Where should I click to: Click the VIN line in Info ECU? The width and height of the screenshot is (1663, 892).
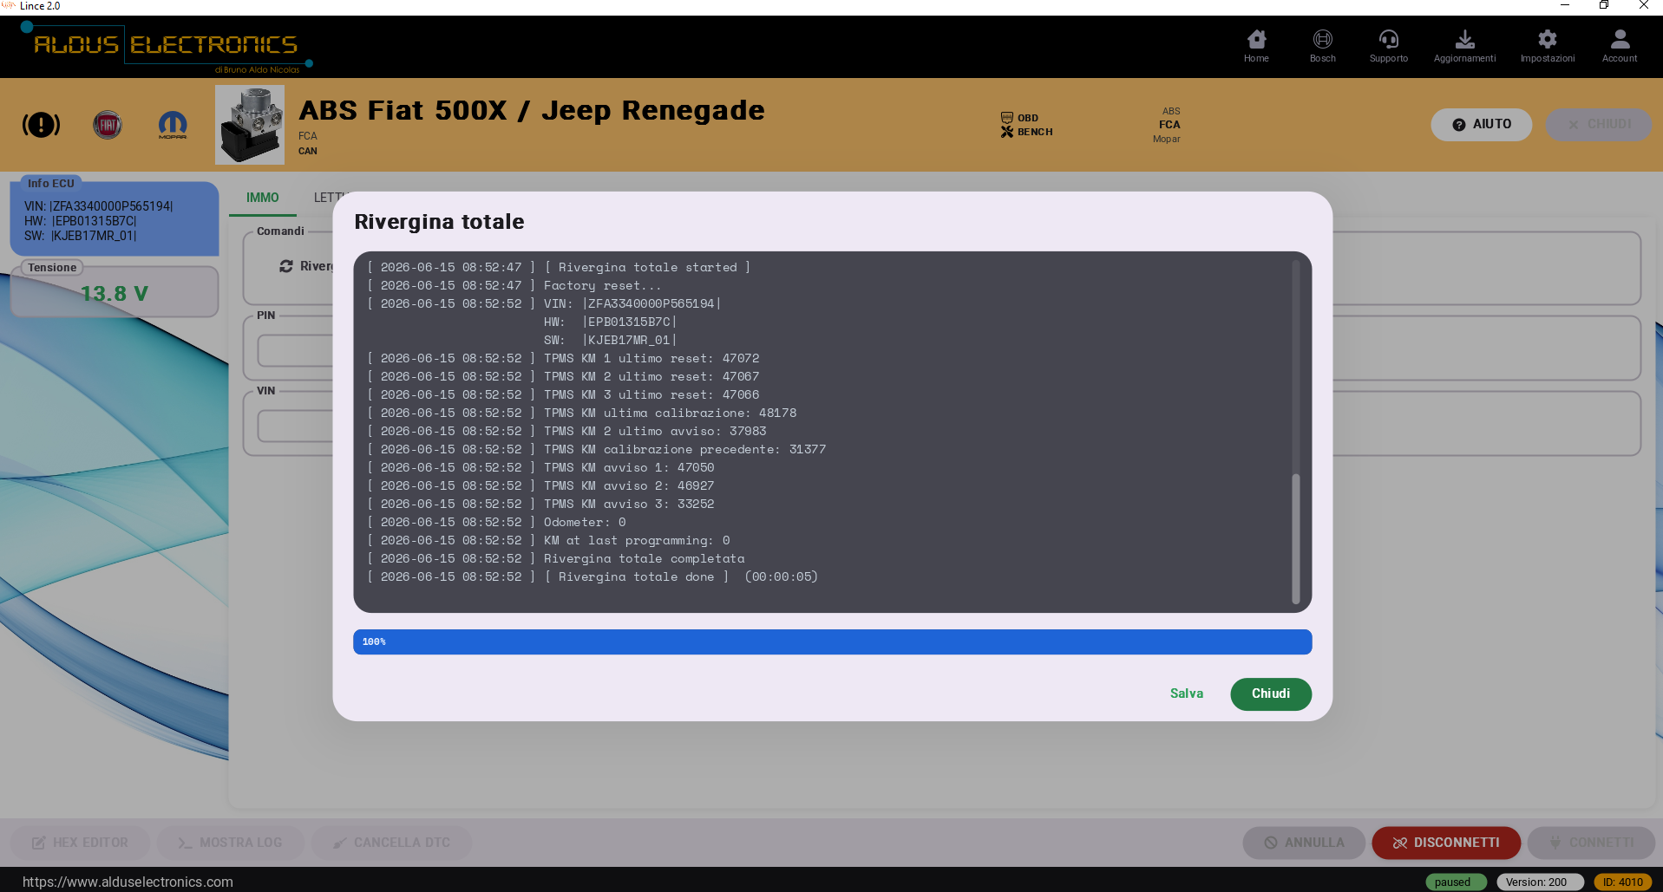pos(99,206)
